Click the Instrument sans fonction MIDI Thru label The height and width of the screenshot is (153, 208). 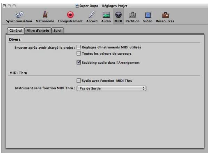point(45,88)
